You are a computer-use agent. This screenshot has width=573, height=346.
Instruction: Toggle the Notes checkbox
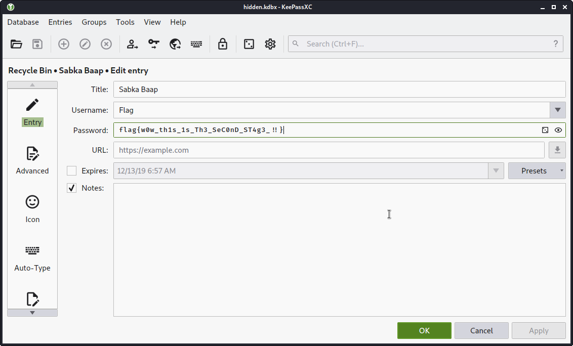(x=72, y=188)
